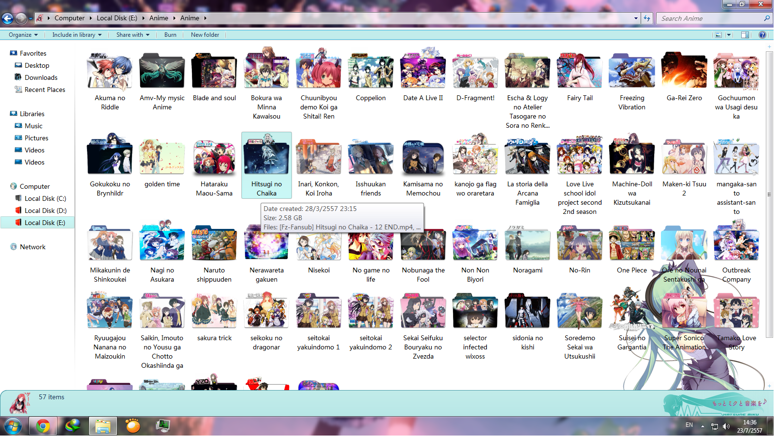This screenshot has width=776, height=437.
Task: Open Windows Explorer from the taskbar
Action: point(102,426)
